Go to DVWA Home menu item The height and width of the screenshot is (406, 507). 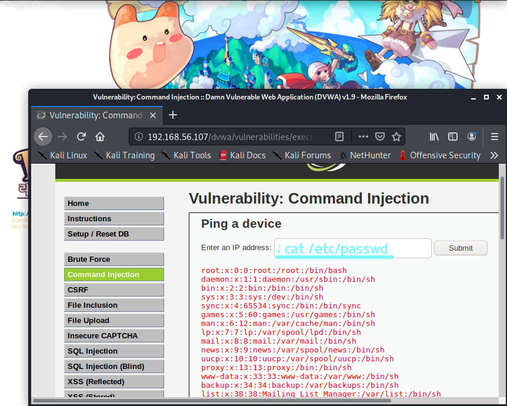tap(114, 204)
